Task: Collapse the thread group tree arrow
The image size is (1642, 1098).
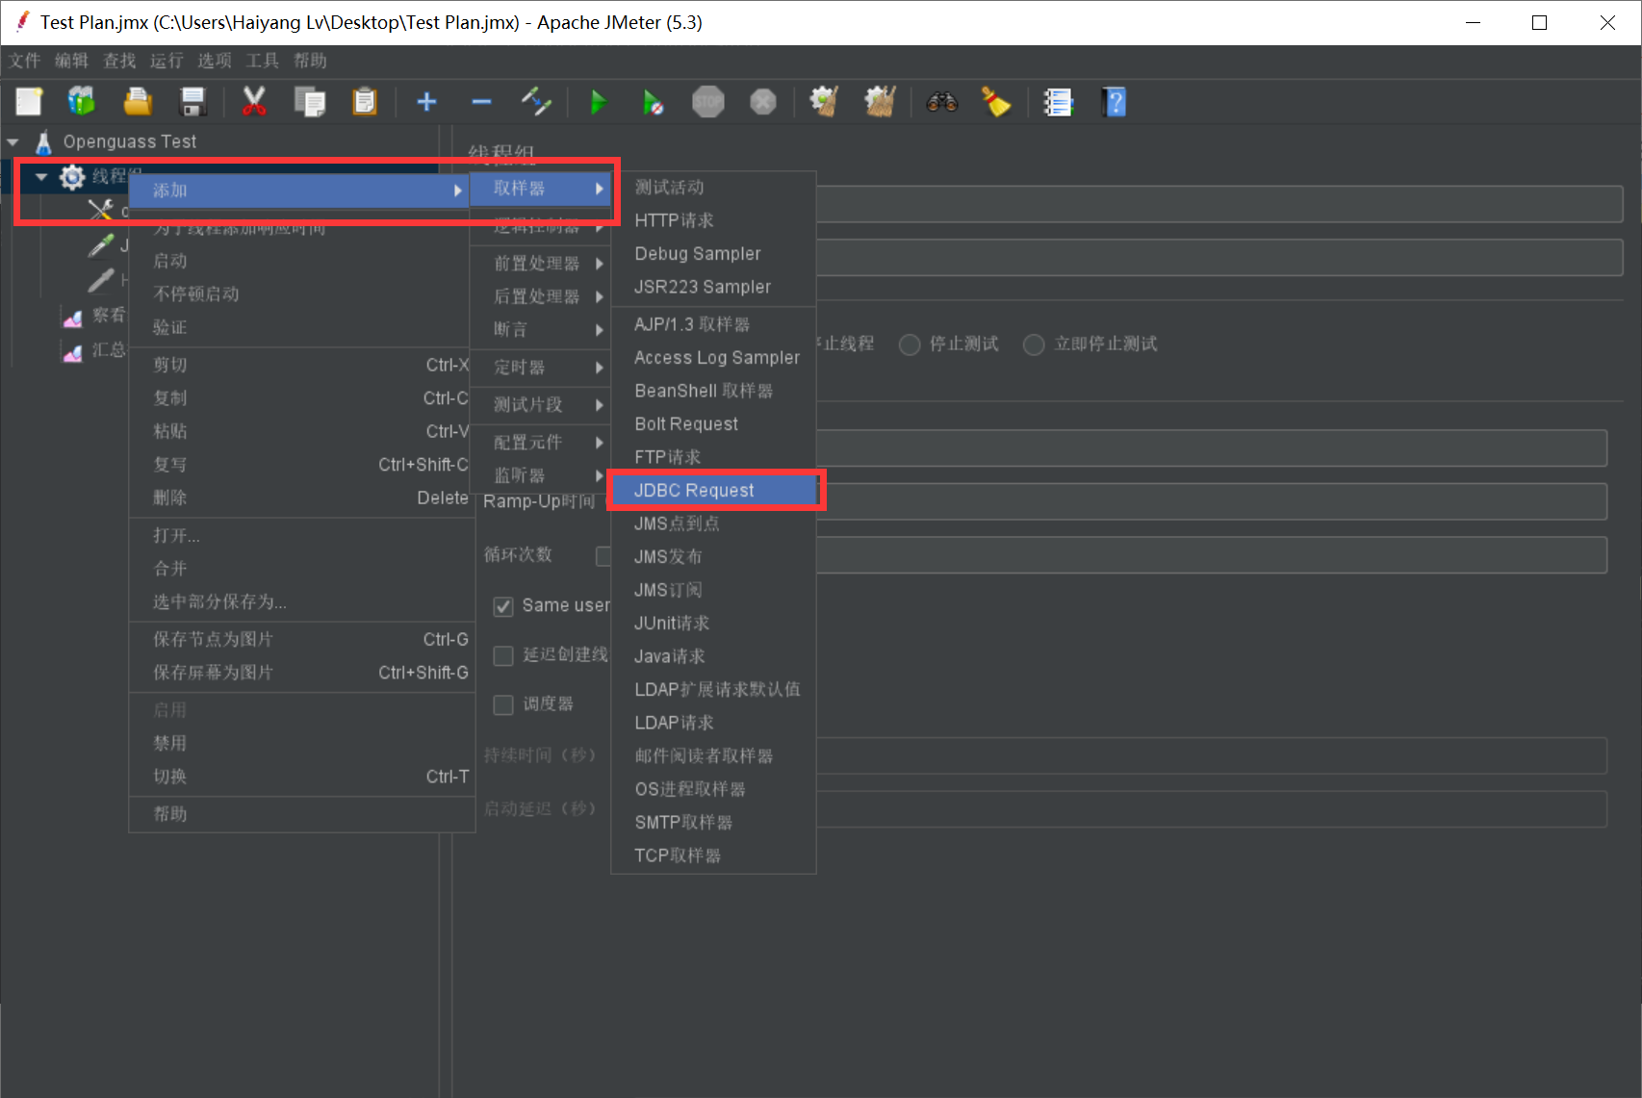Action: coord(41,176)
